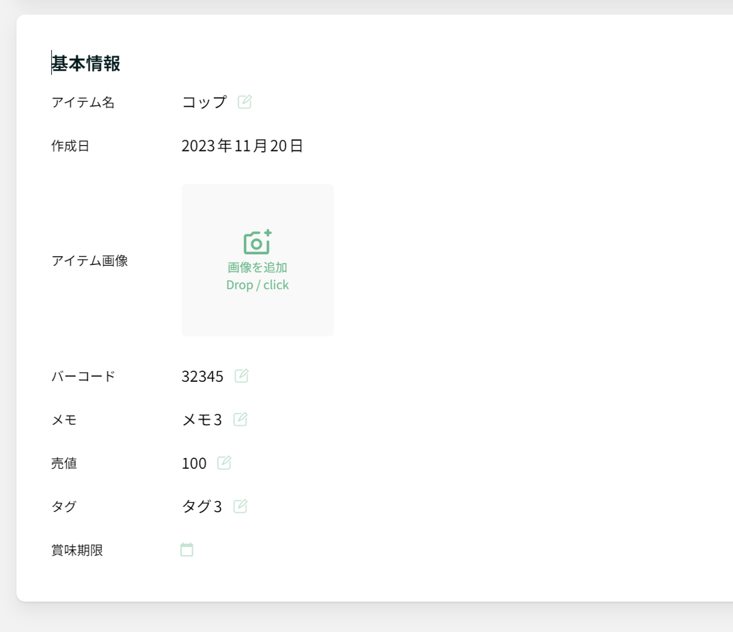Edit the barcode value 32345
This screenshot has width=733, height=632.
coord(241,375)
